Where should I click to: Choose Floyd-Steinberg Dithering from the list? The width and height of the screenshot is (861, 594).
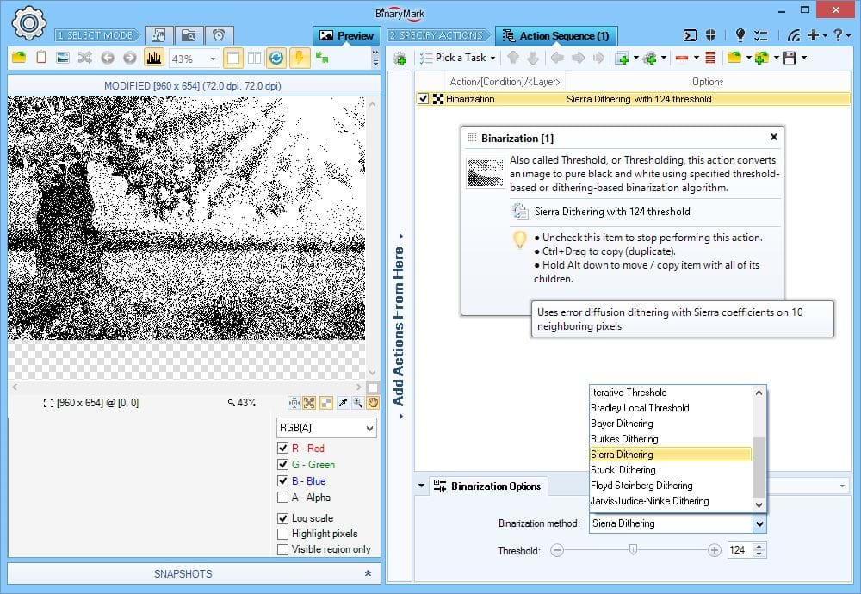tap(641, 486)
